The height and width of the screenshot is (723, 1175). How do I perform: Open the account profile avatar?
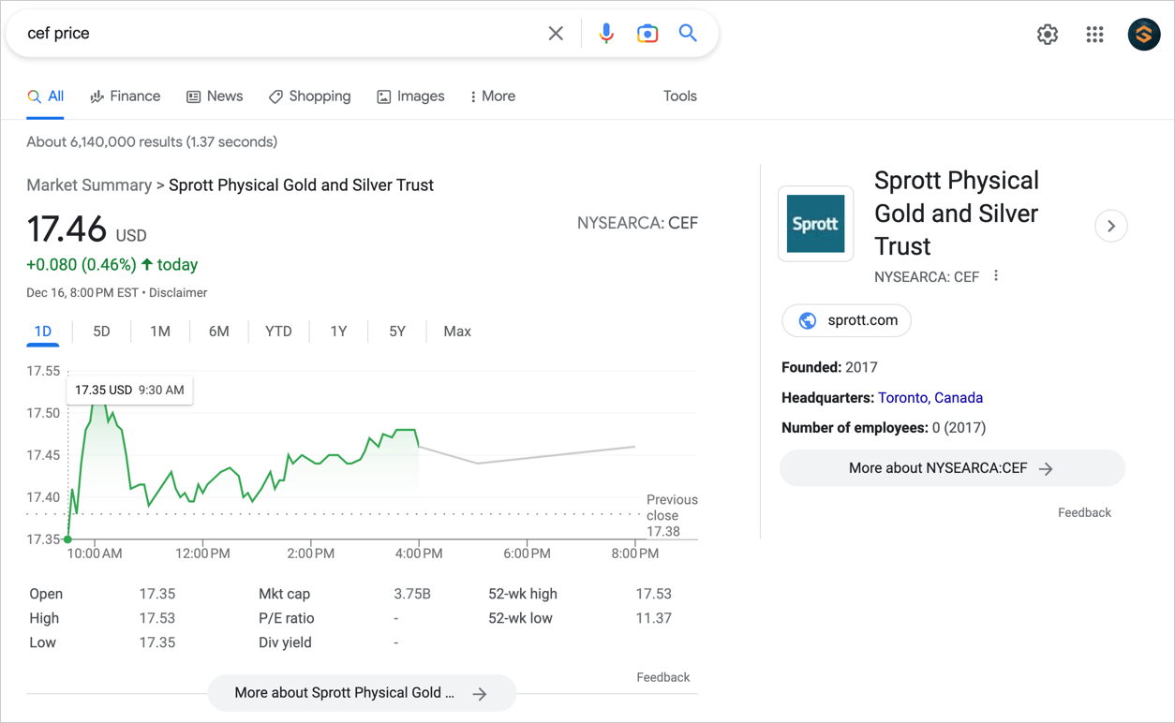point(1143,35)
